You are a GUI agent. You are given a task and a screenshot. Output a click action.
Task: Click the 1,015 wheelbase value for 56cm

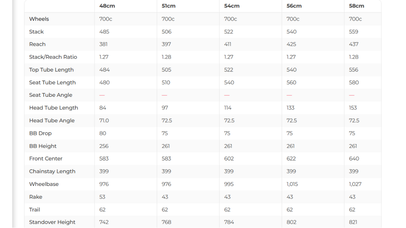pos(292,184)
